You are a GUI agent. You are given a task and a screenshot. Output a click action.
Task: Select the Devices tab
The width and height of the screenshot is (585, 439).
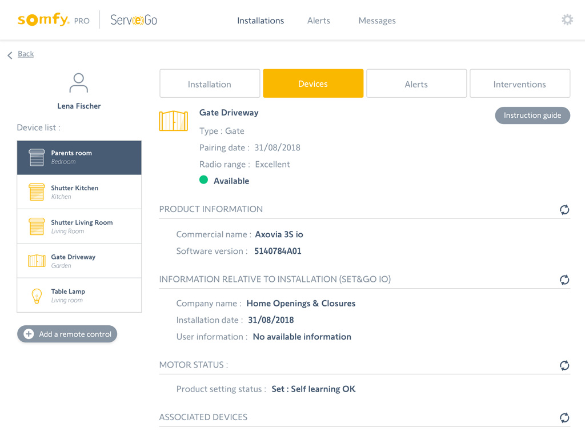click(x=313, y=84)
